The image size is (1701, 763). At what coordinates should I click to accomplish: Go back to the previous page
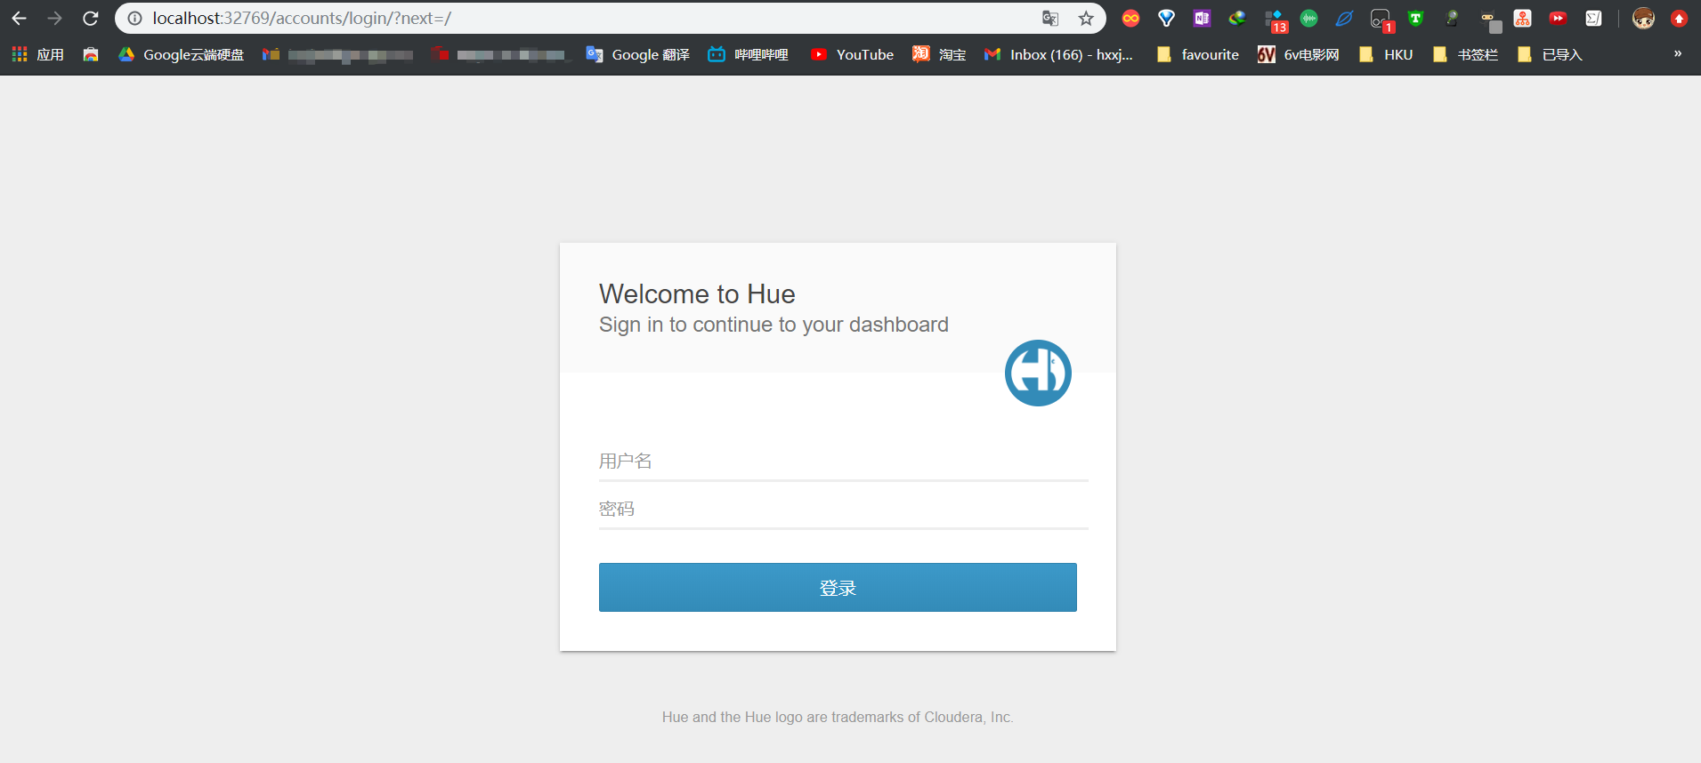pos(19,18)
